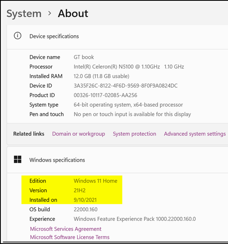The height and width of the screenshot is (244, 228).
Task: Select the 21H2 version value
Action: (x=79, y=190)
